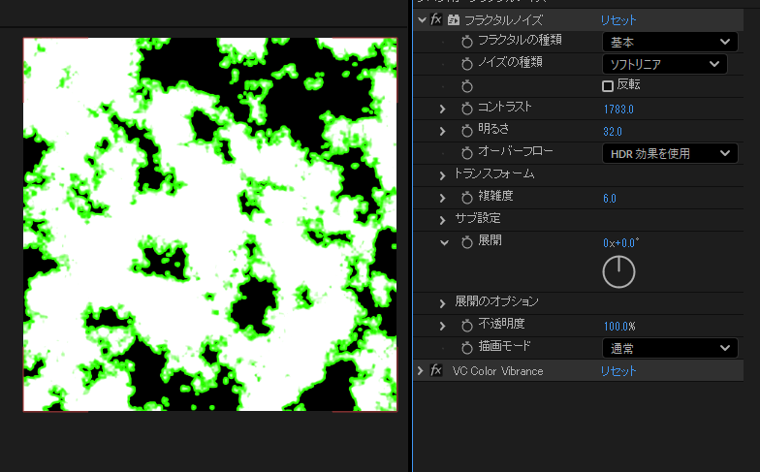Click the stopwatch for フラクタルの種類
This screenshot has height=472, width=760.
click(x=466, y=41)
